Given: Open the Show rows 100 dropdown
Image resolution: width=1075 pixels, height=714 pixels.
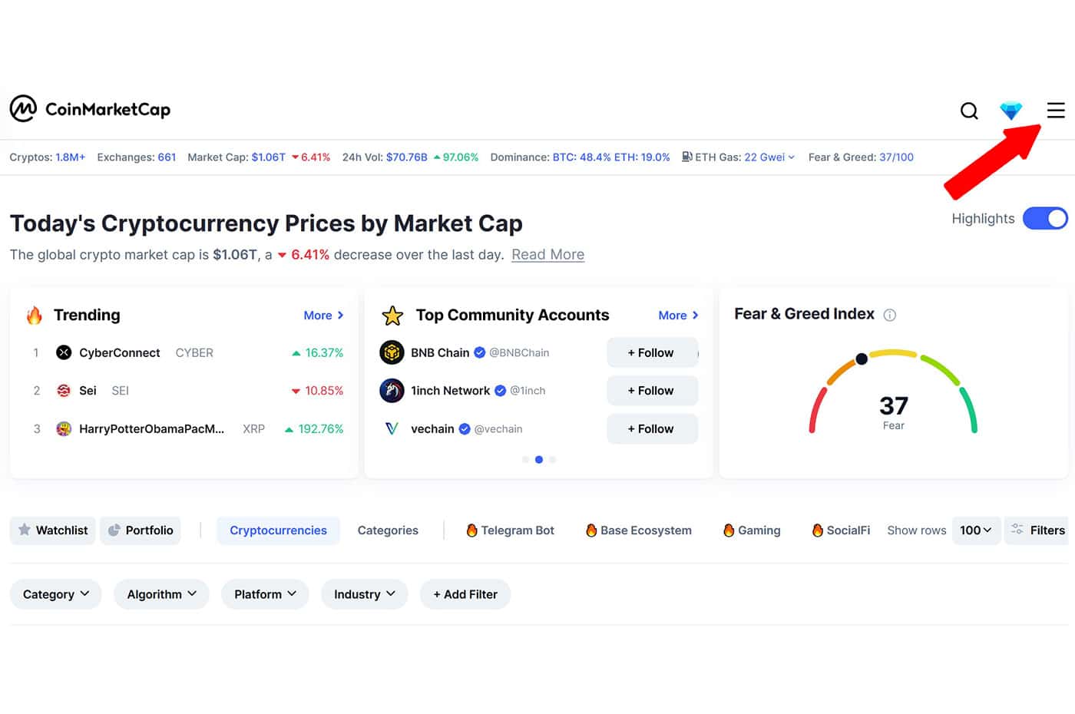Looking at the screenshot, I should (976, 531).
